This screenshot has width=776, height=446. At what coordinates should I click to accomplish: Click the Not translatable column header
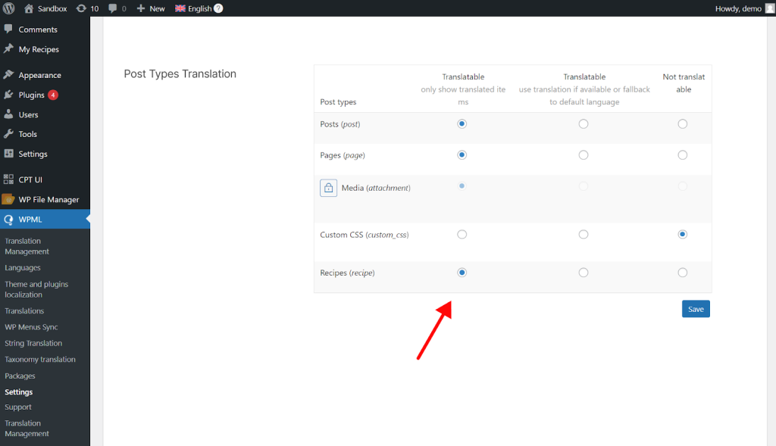(684, 83)
